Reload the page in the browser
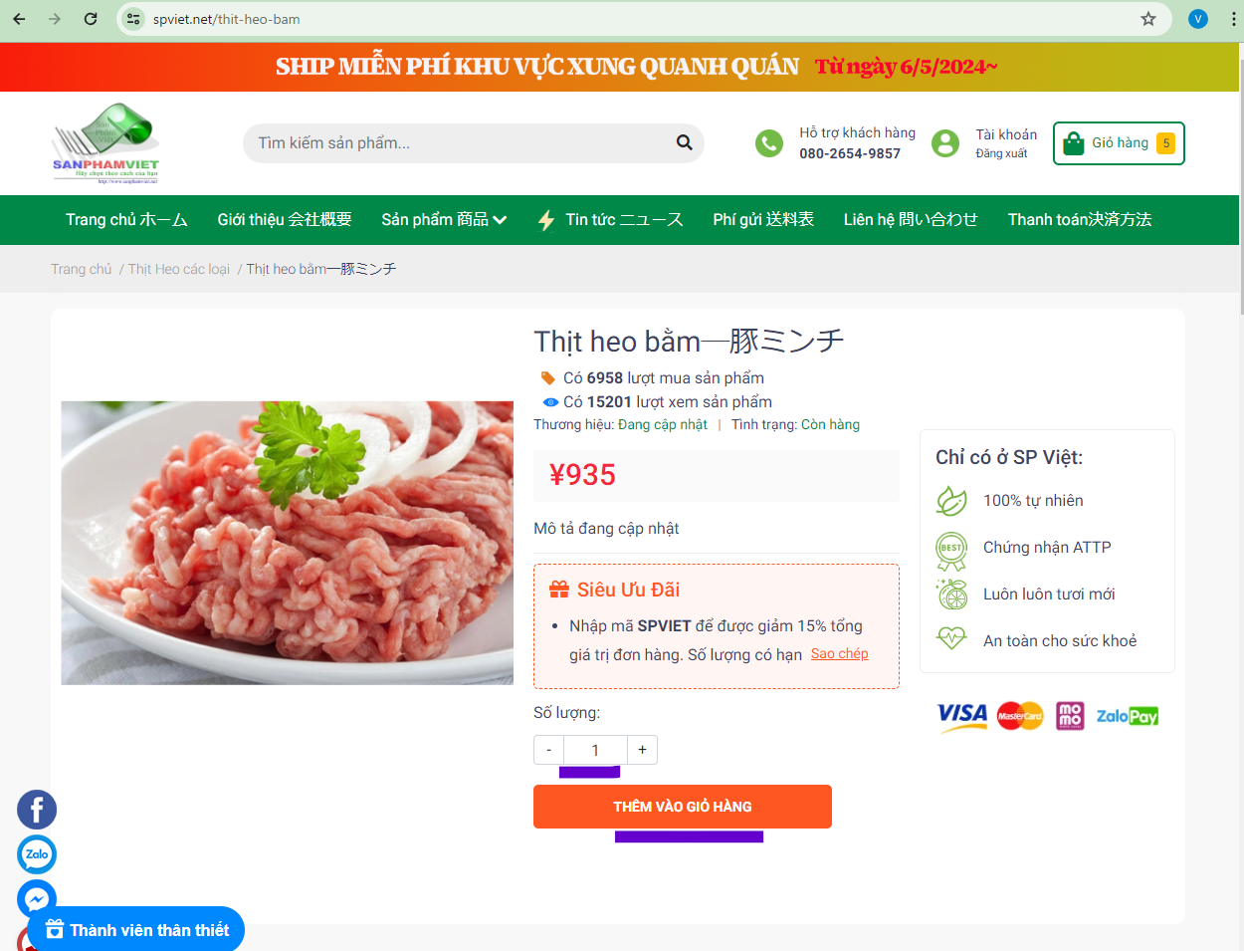1244x951 pixels. pyautogui.click(x=91, y=19)
